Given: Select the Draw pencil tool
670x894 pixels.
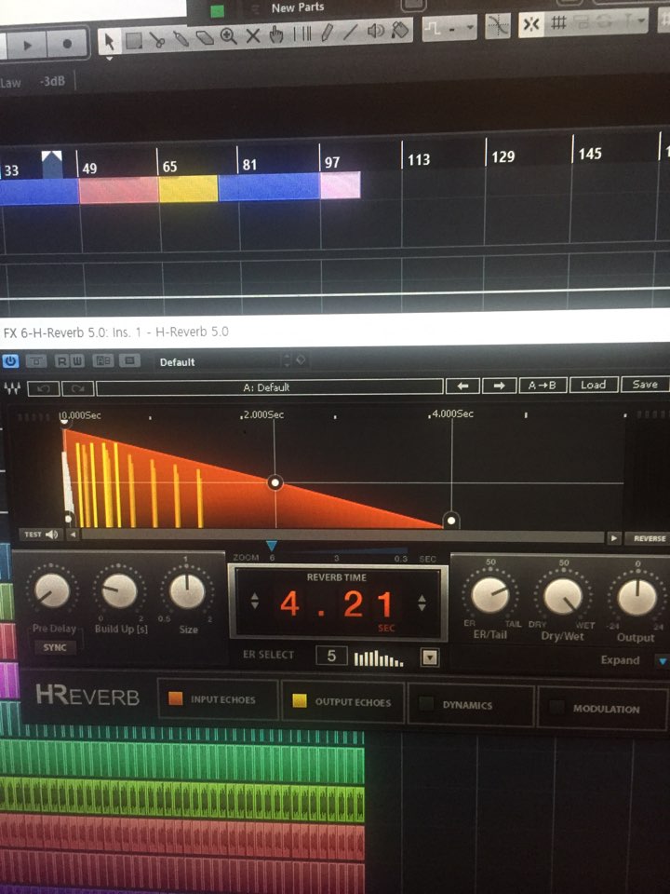Looking at the screenshot, I should 327,33.
